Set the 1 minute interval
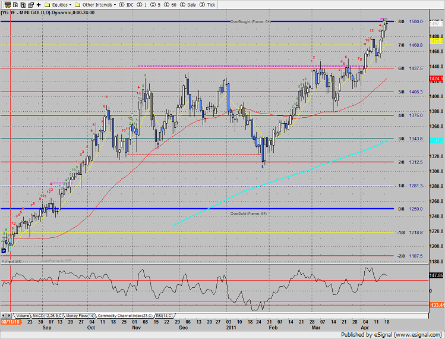Image resolution: width=445 pixels, height=339 pixels. pos(141,5)
